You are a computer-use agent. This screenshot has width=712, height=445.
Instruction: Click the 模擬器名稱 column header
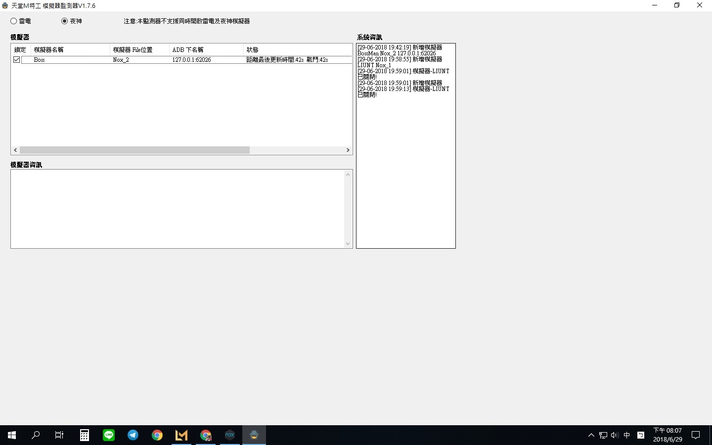[70, 50]
